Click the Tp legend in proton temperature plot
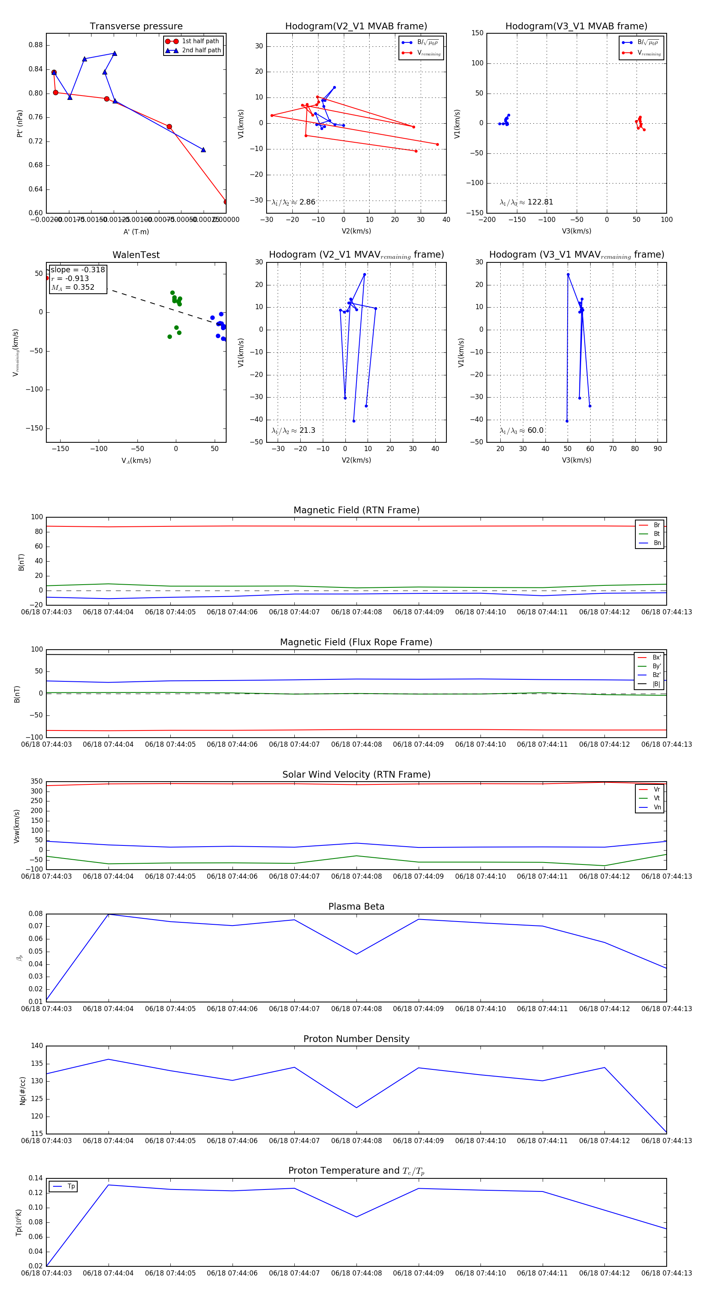 (63, 1186)
